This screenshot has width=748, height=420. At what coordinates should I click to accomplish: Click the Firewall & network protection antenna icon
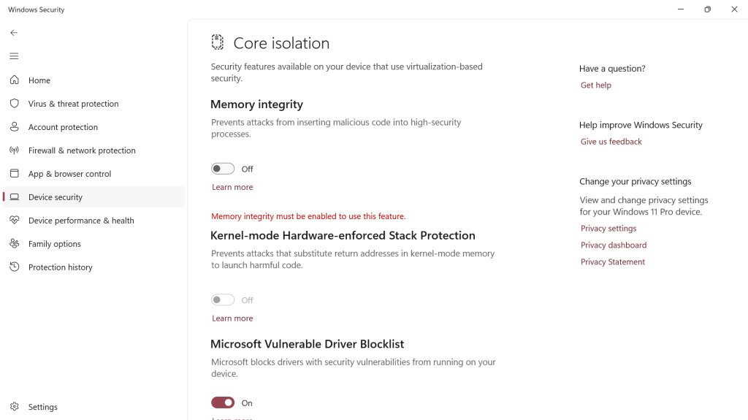click(x=14, y=150)
